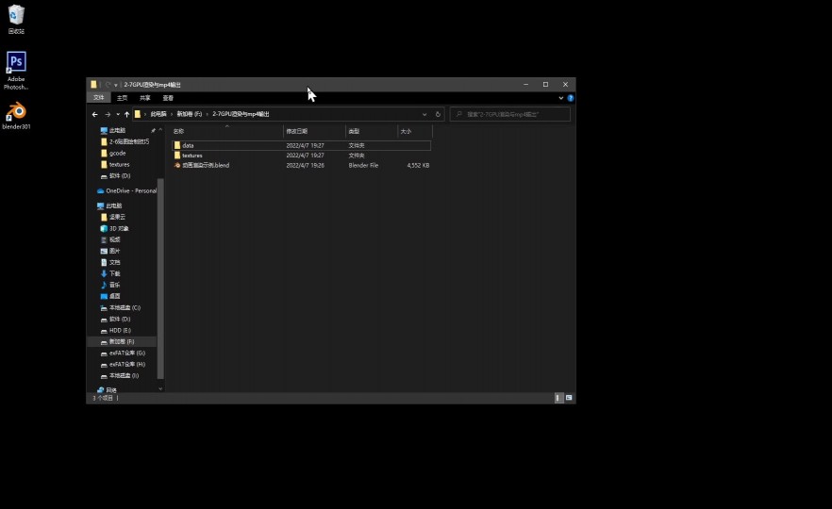832x509 pixels.
Task: Click the 'Blender File' type cell
Action: click(x=363, y=166)
